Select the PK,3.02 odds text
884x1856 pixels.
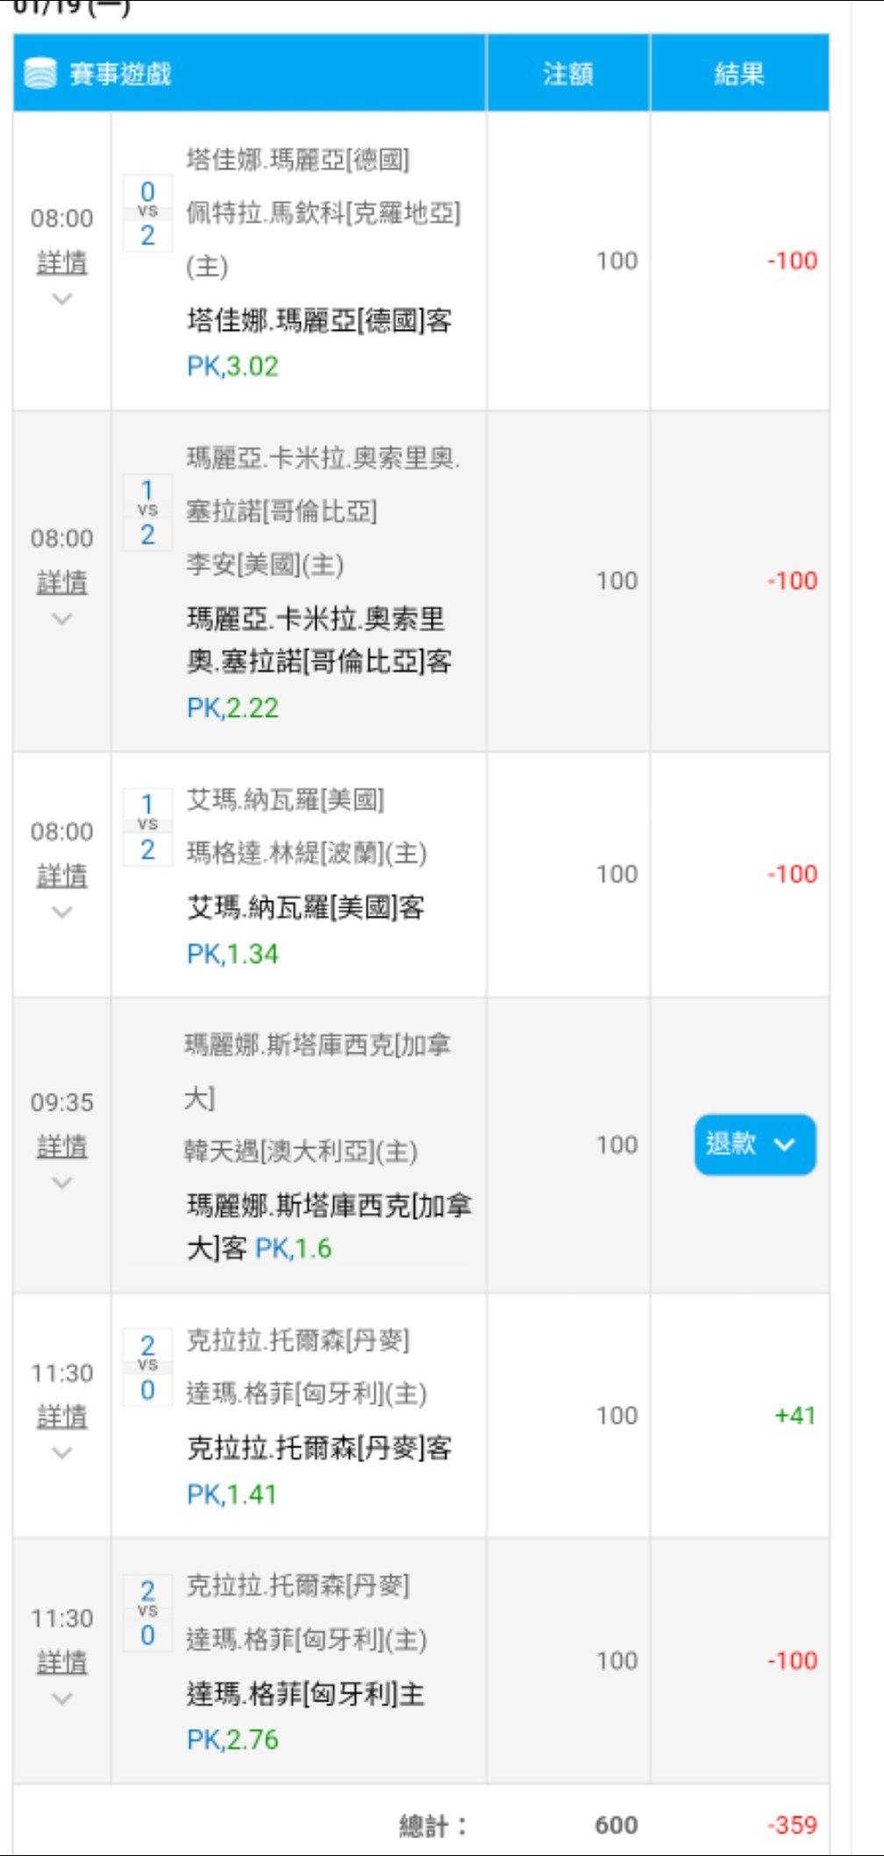coord(232,366)
